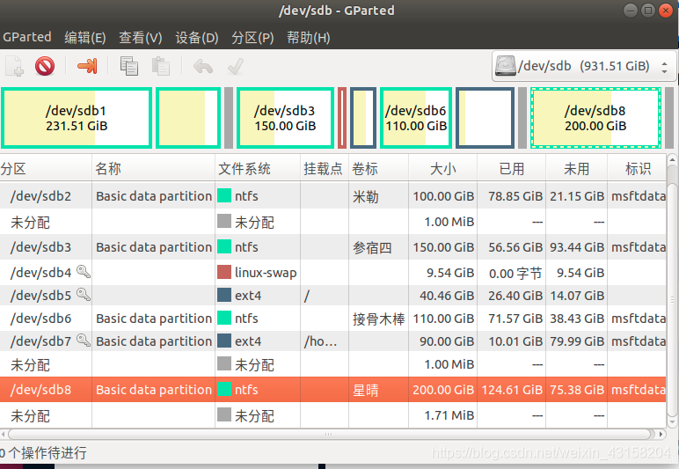Select the red linux-swap block in disk map

pos(342,118)
